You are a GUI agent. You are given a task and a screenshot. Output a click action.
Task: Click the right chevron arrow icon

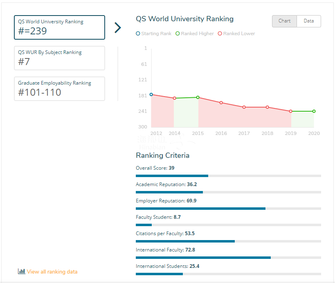(118, 28)
